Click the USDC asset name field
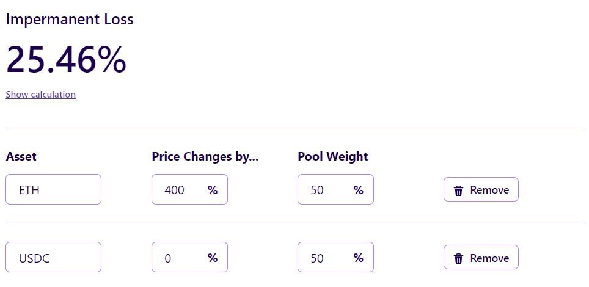The width and height of the screenshot is (589, 287). coord(53,258)
